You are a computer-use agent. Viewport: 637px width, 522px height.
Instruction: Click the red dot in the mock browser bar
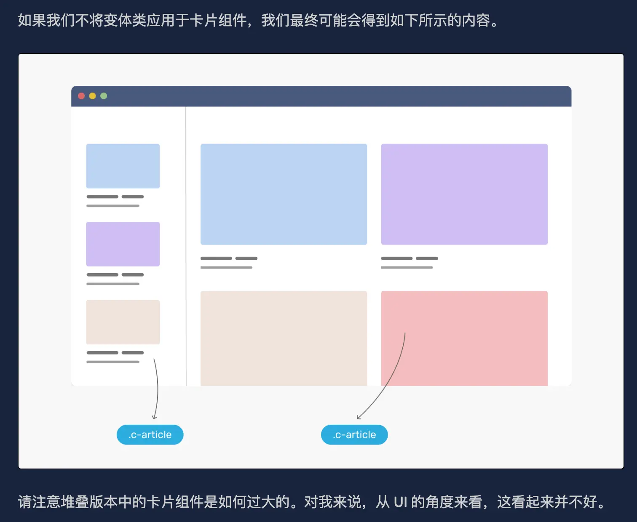81,96
